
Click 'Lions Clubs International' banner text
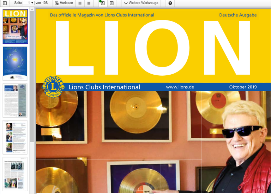coord(104,87)
